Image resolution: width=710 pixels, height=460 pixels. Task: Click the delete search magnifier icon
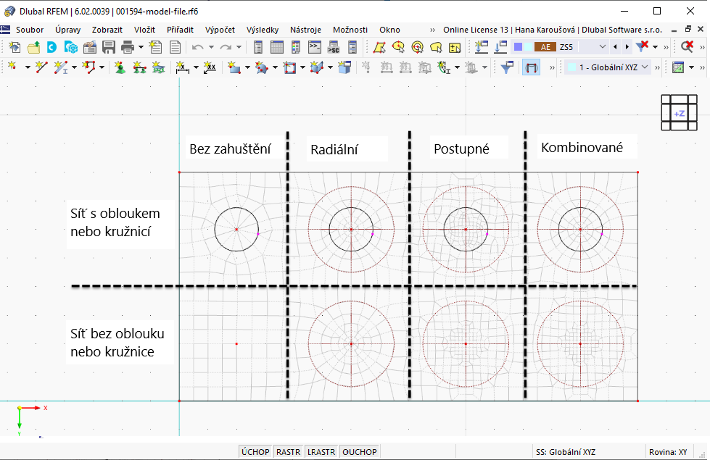pyautogui.click(x=687, y=46)
